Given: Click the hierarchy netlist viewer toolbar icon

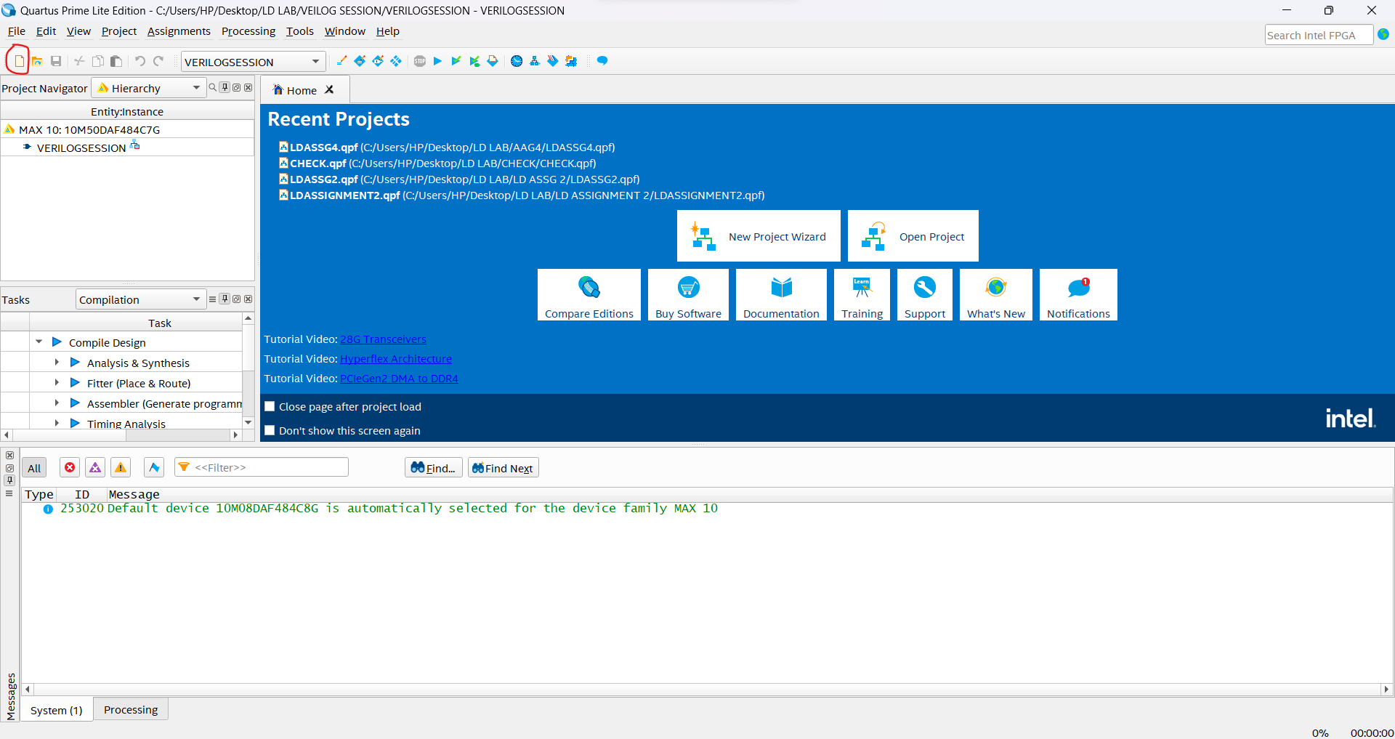Looking at the screenshot, I should pos(535,61).
